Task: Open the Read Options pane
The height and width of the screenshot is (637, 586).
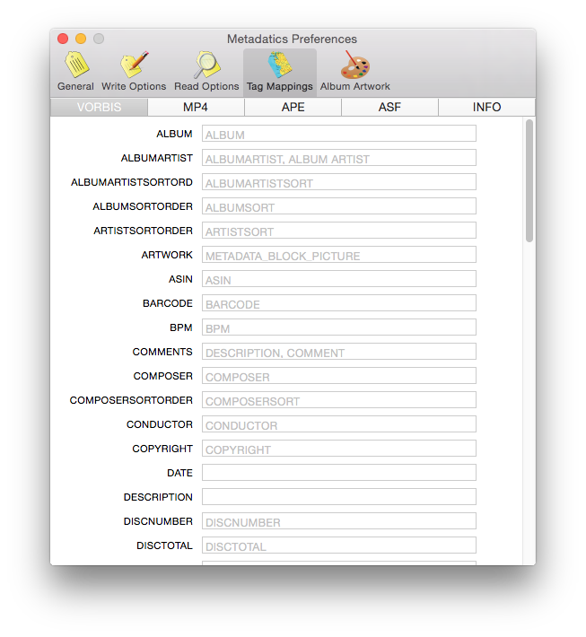Action: coord(206,72)
